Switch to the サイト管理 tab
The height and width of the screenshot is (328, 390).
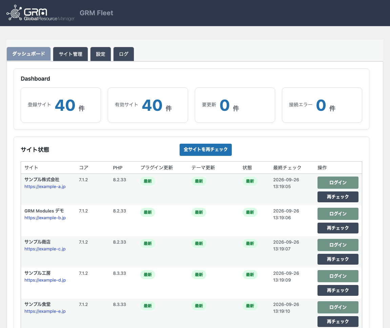point(70,54)
